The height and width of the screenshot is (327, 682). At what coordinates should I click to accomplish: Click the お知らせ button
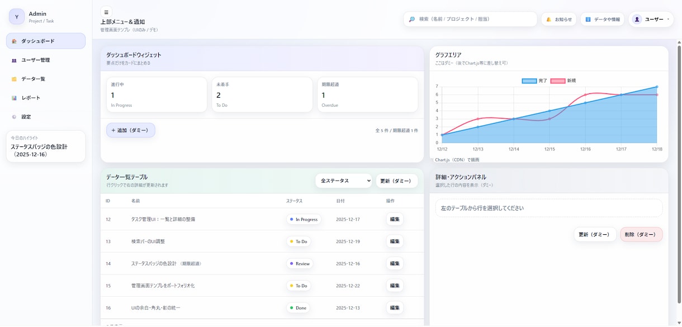click(558, 19)
